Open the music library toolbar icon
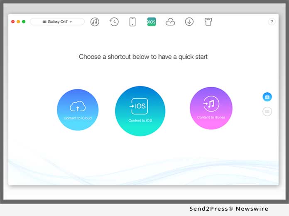289x216 pixels. click(95, 22)
